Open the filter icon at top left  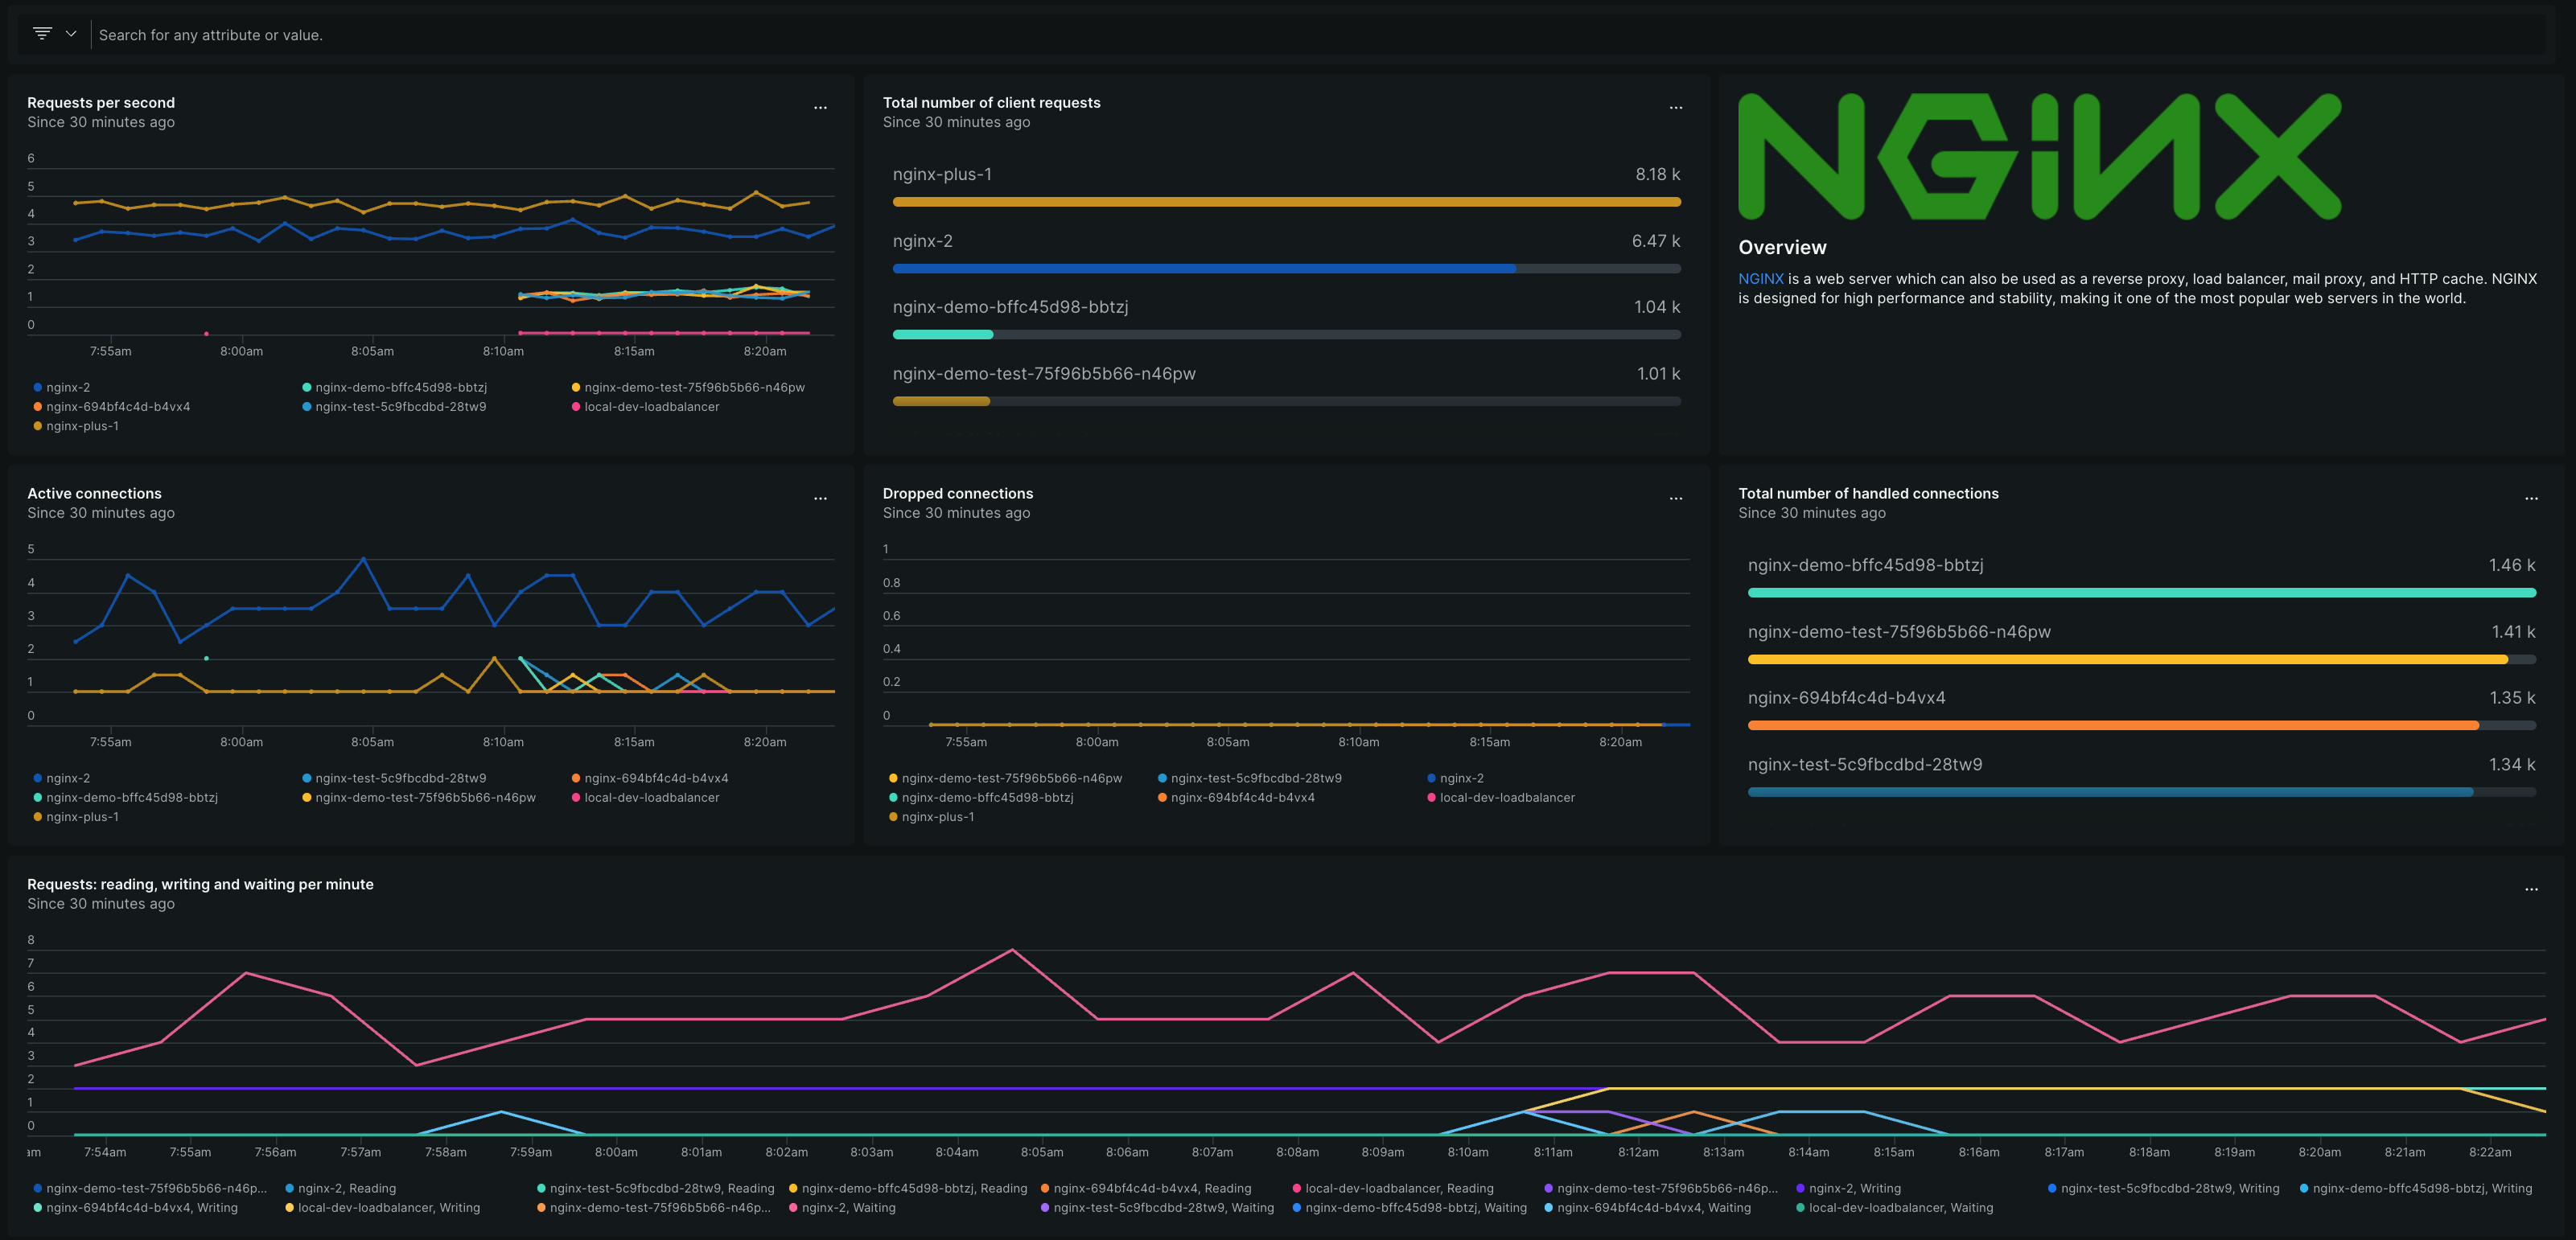[42, 33]
